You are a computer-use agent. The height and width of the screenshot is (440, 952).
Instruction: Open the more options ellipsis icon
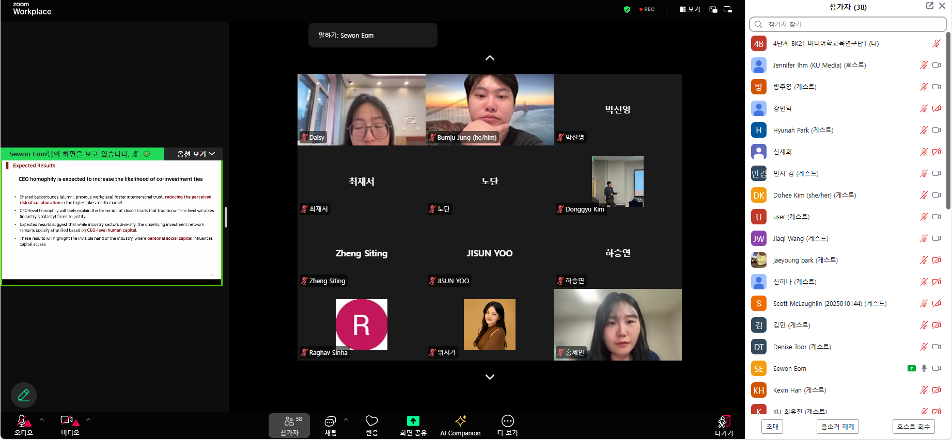pyautogui.click(x=507, y=421)
